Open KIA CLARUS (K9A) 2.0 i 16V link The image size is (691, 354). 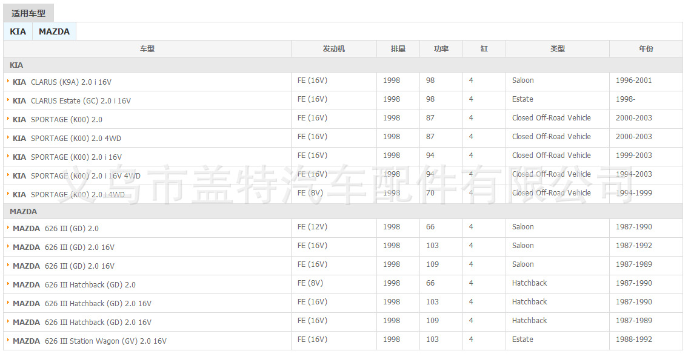pyautogui.click(x=62, y=82)
